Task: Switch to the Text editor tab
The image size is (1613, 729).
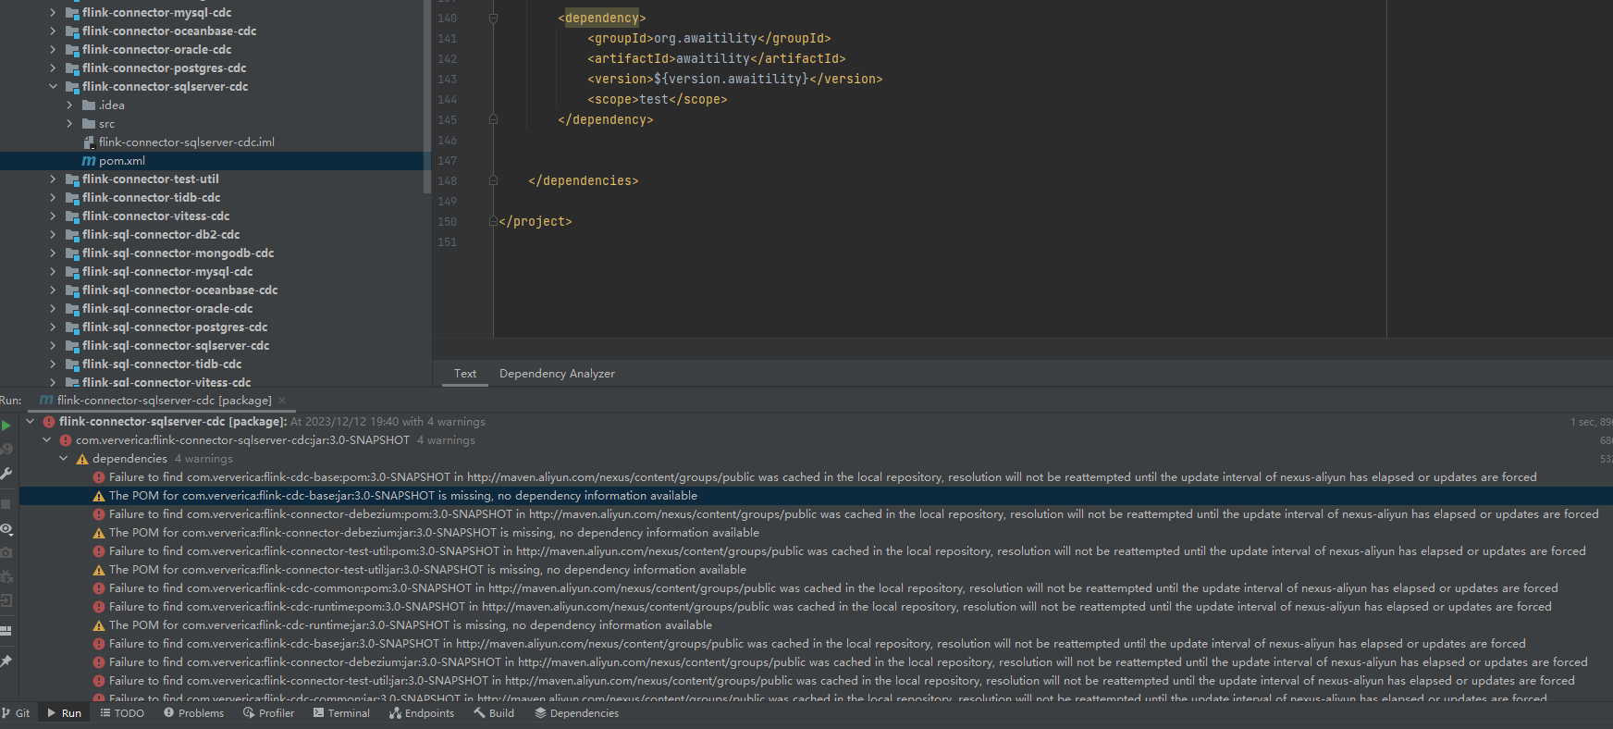Action: tap(465, 374)
